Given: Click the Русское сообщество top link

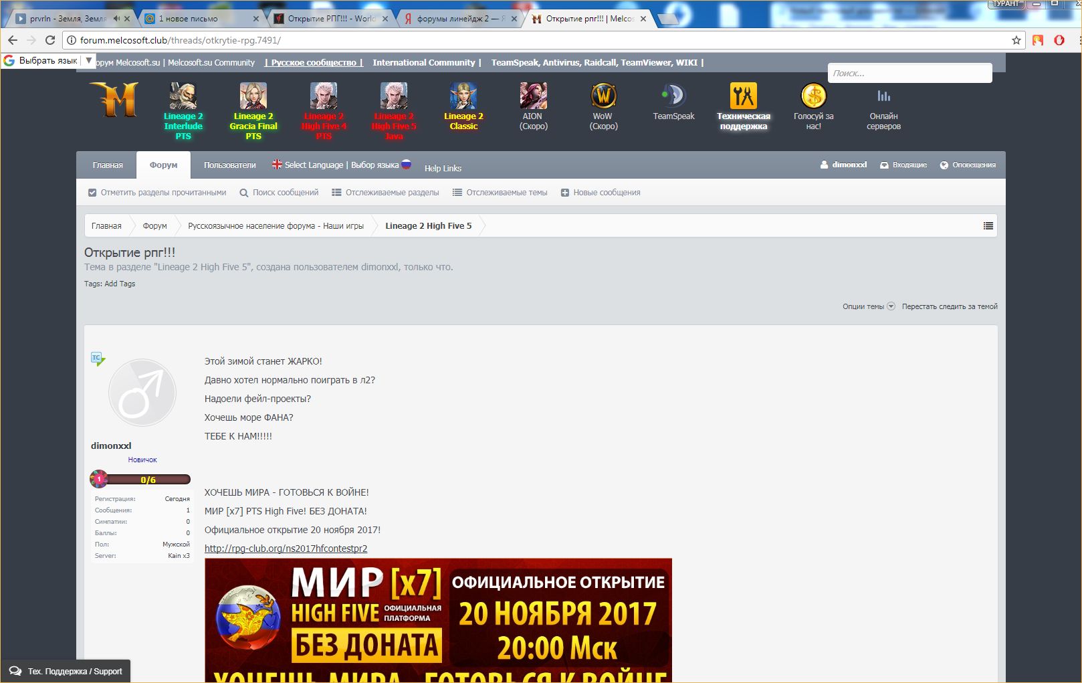Looking at the screenshot, I should [314, 63].
